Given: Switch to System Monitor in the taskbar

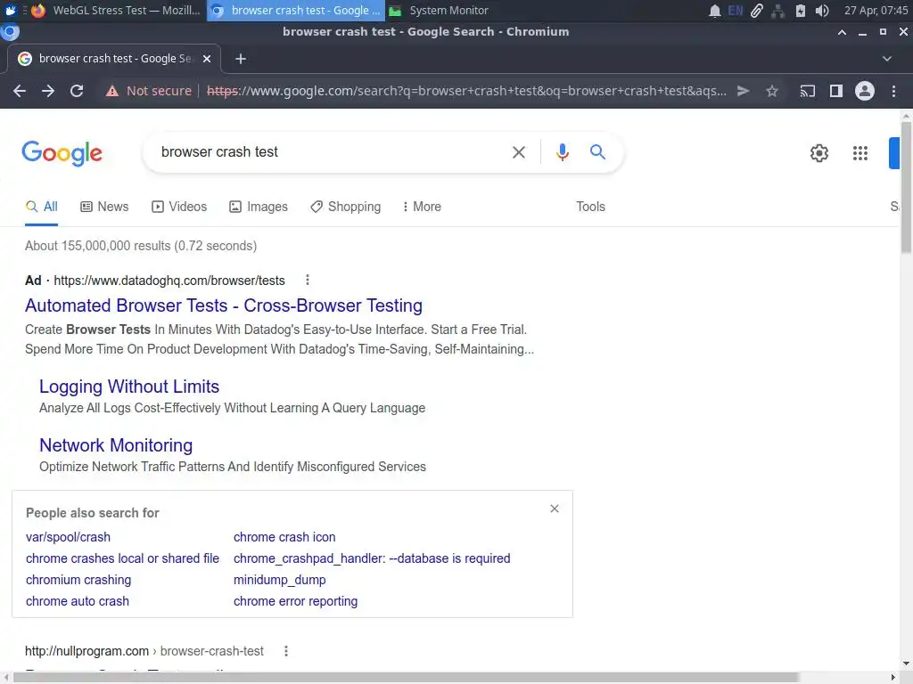Looking at the screenshot, I should coord(440,11).
